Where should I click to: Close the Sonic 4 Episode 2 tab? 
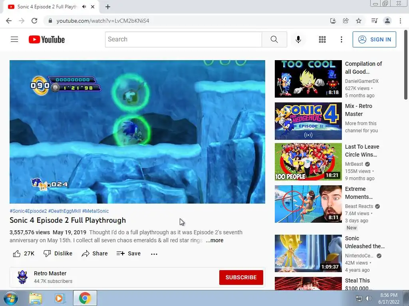(93, 7)
